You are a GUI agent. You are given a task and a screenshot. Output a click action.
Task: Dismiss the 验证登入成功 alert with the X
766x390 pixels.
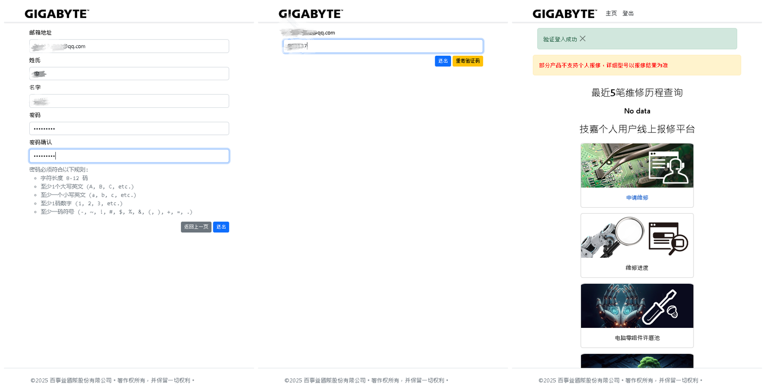[x=582, y=39]
